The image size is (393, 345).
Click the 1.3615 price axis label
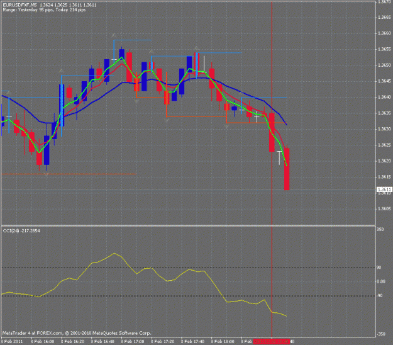pos(384,177)
